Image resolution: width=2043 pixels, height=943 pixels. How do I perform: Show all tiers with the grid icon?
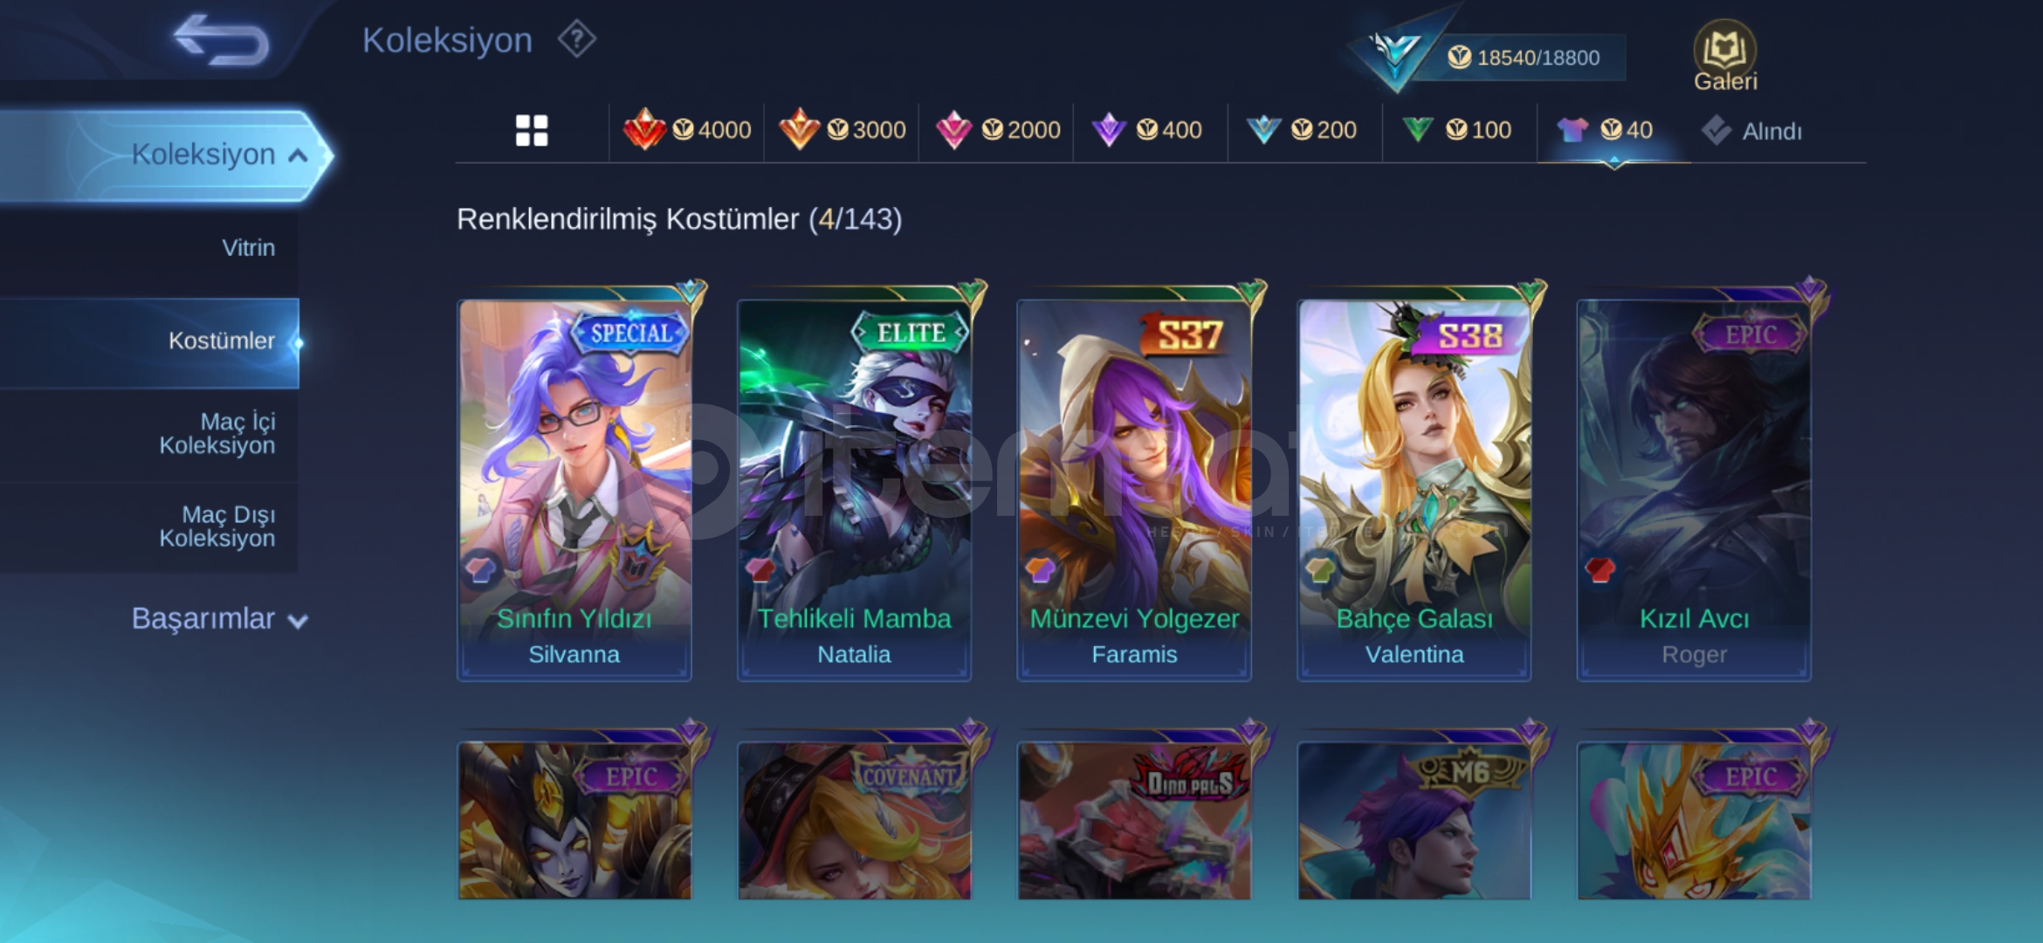[x=532, y=131]
